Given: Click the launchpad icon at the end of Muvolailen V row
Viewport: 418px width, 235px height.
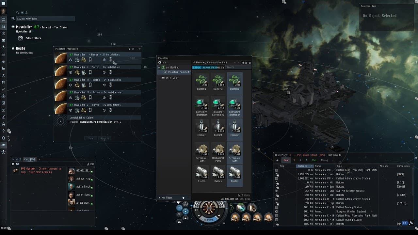Looking at the screenshot, I should point(111,110).
